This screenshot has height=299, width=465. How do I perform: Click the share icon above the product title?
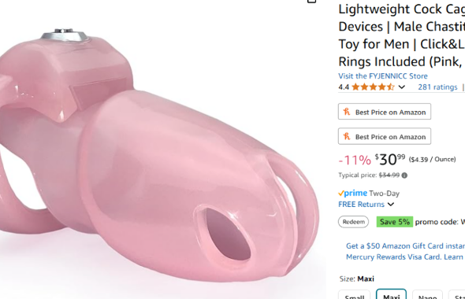pyautogui.click(x=311, y=2)
